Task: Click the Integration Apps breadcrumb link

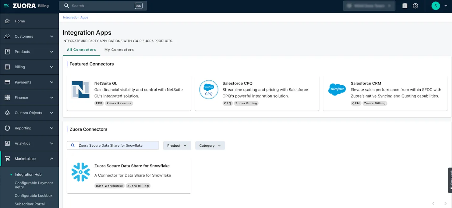Action: pos(75,17)
